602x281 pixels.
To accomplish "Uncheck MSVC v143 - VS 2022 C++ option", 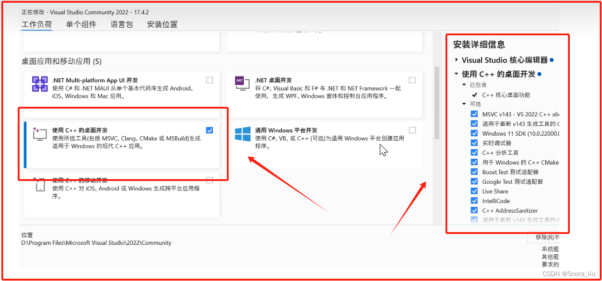I will pos(475,114).
